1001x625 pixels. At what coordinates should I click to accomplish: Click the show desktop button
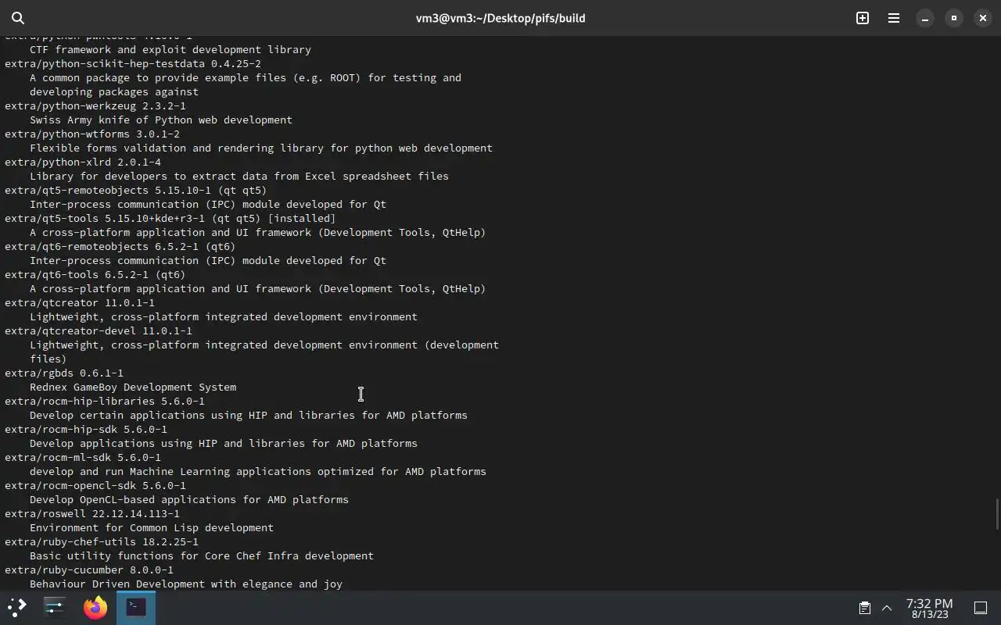[981, 608]
